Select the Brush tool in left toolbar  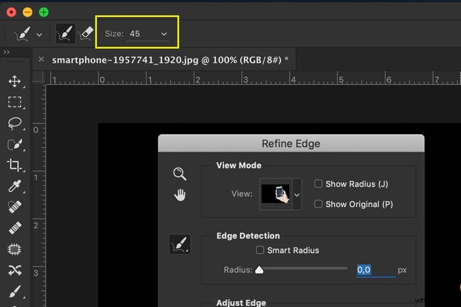(x=14, y=291)
